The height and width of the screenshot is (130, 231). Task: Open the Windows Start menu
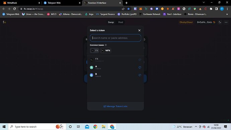coord(4,127)
